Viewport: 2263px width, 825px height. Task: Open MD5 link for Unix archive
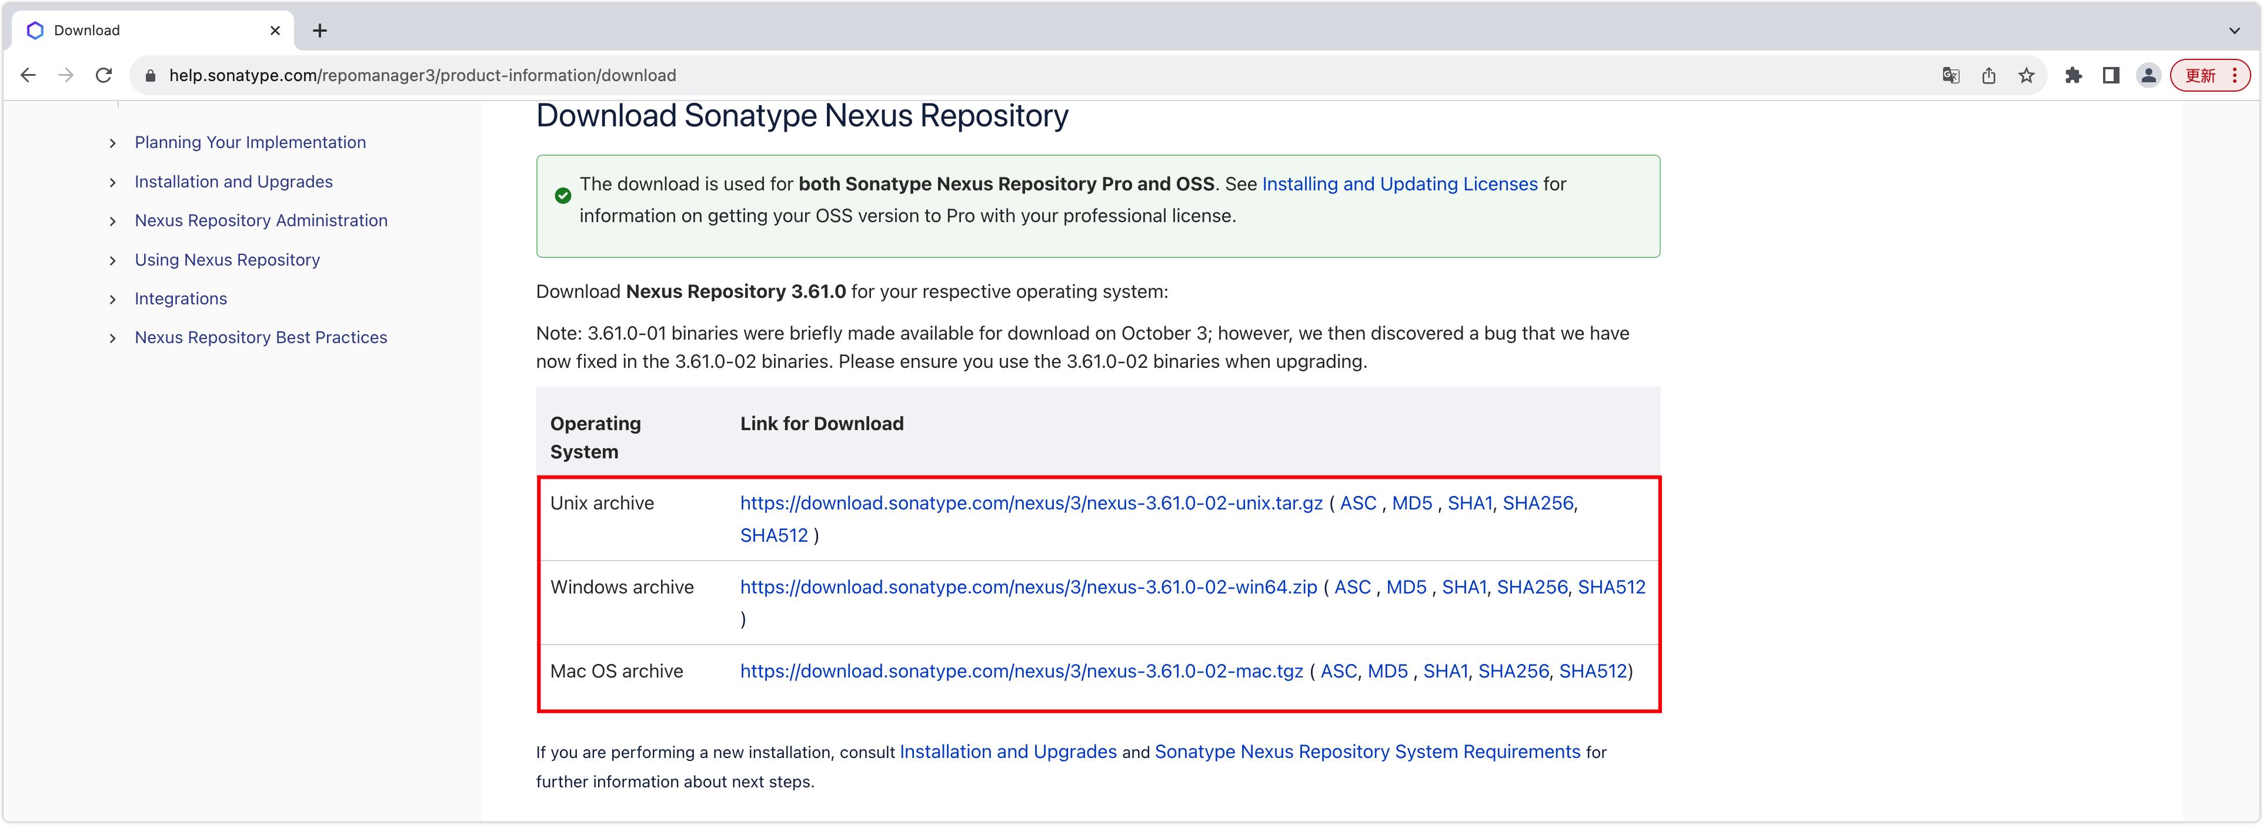coord(1412,503)
